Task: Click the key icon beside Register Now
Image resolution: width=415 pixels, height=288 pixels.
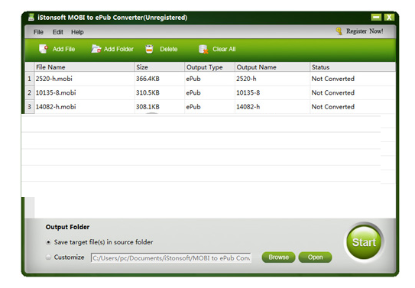Action: (x=339, y=31)
